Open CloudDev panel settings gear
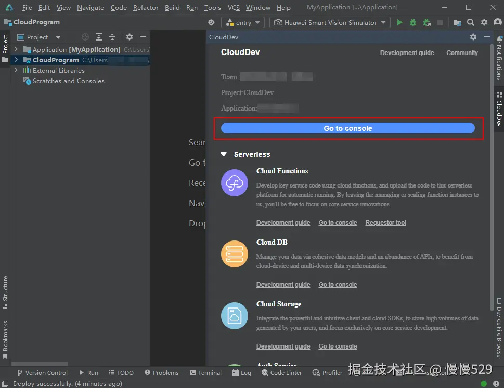The height and width of the screenshot is (388, 504). (473, 37)
